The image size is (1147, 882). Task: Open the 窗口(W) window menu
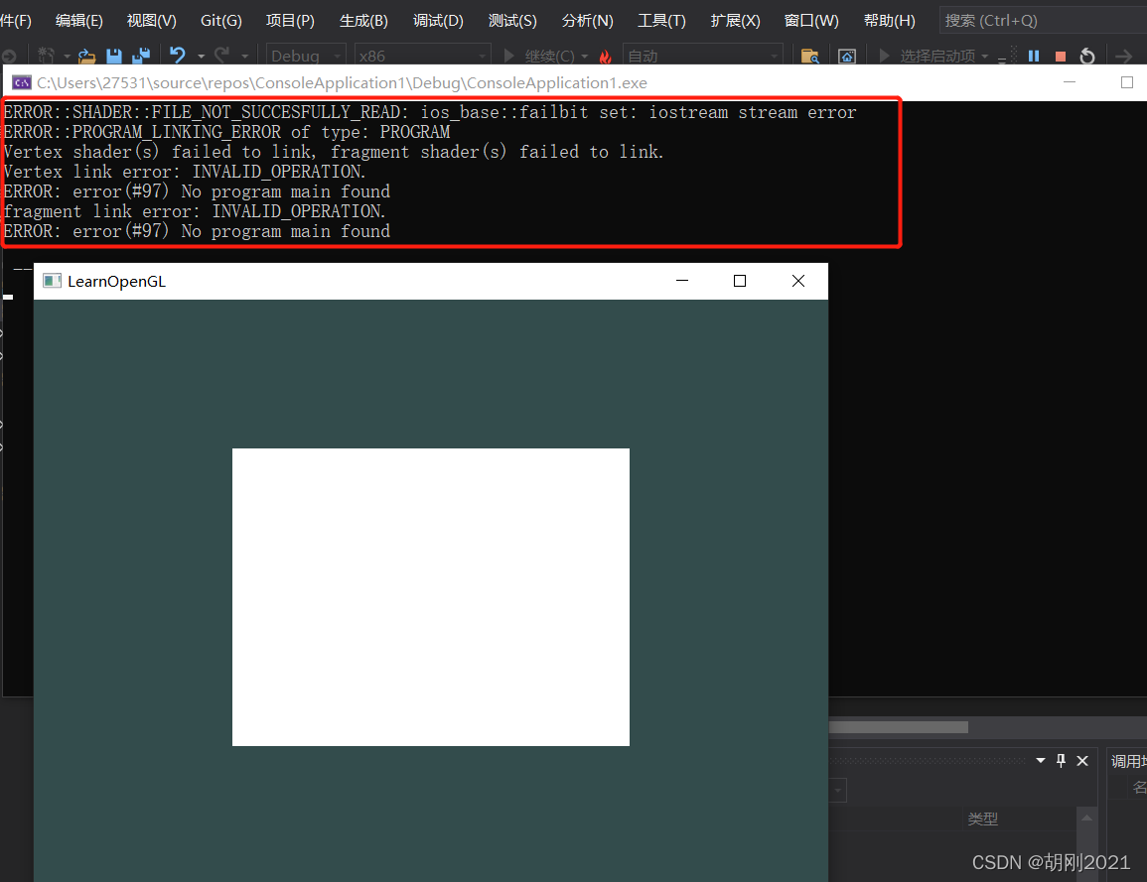(x=811, y=21)
